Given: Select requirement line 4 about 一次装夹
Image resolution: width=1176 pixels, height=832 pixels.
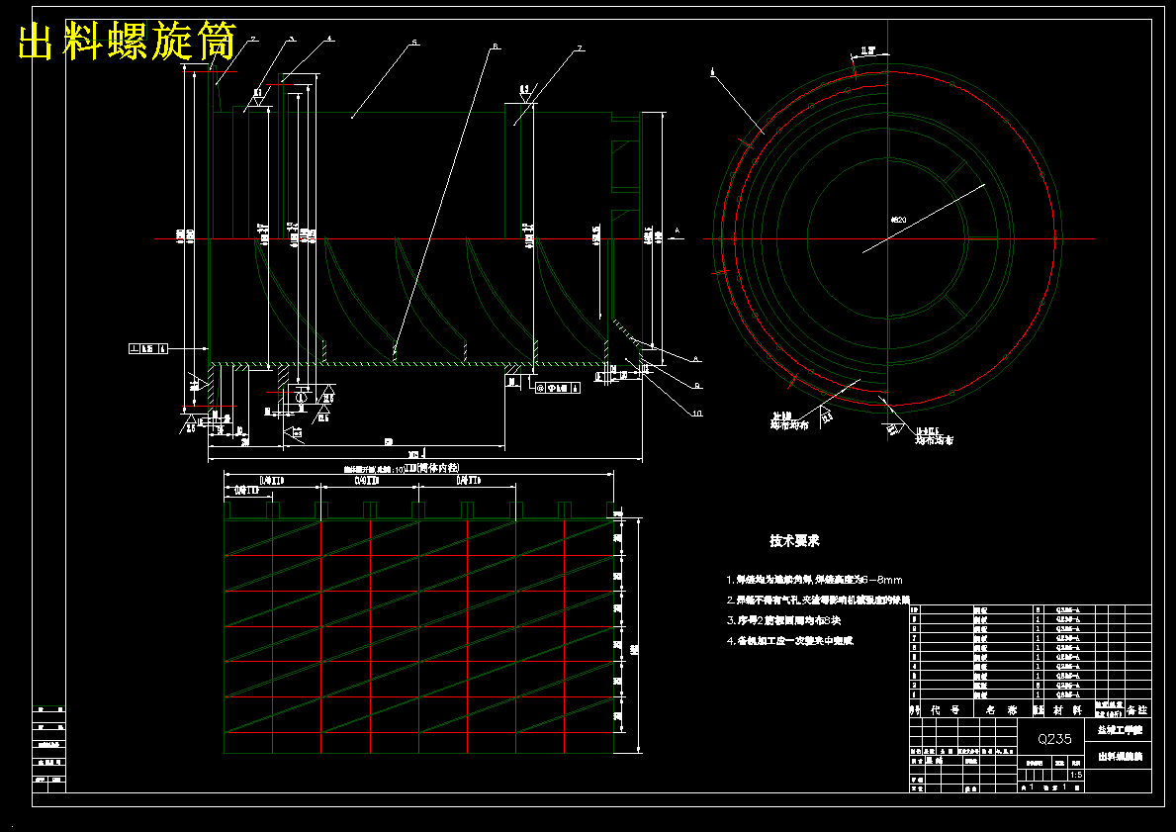Looking at the screenshot, I should pos(789,641).
